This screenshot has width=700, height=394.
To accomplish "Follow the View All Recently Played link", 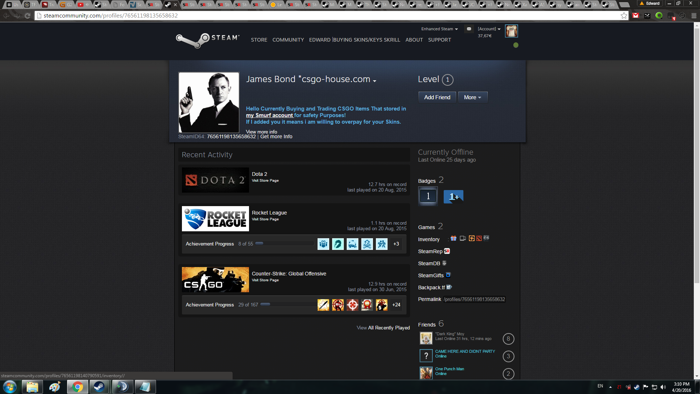I will [383, 328].
